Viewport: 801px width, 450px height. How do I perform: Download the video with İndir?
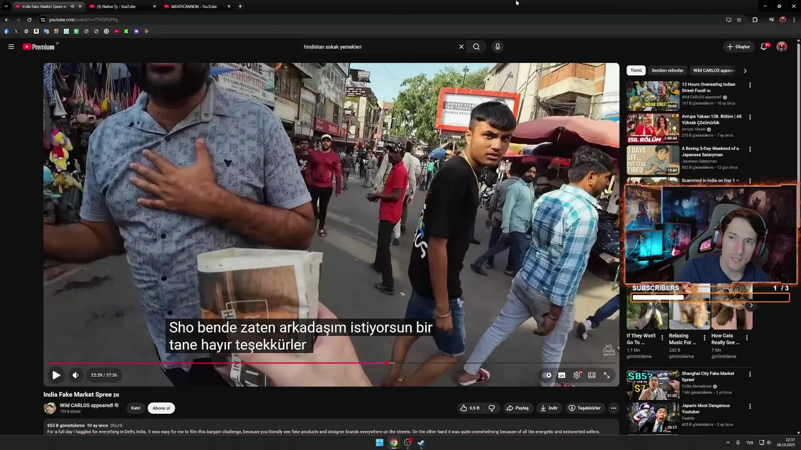(x=549, y=408)
